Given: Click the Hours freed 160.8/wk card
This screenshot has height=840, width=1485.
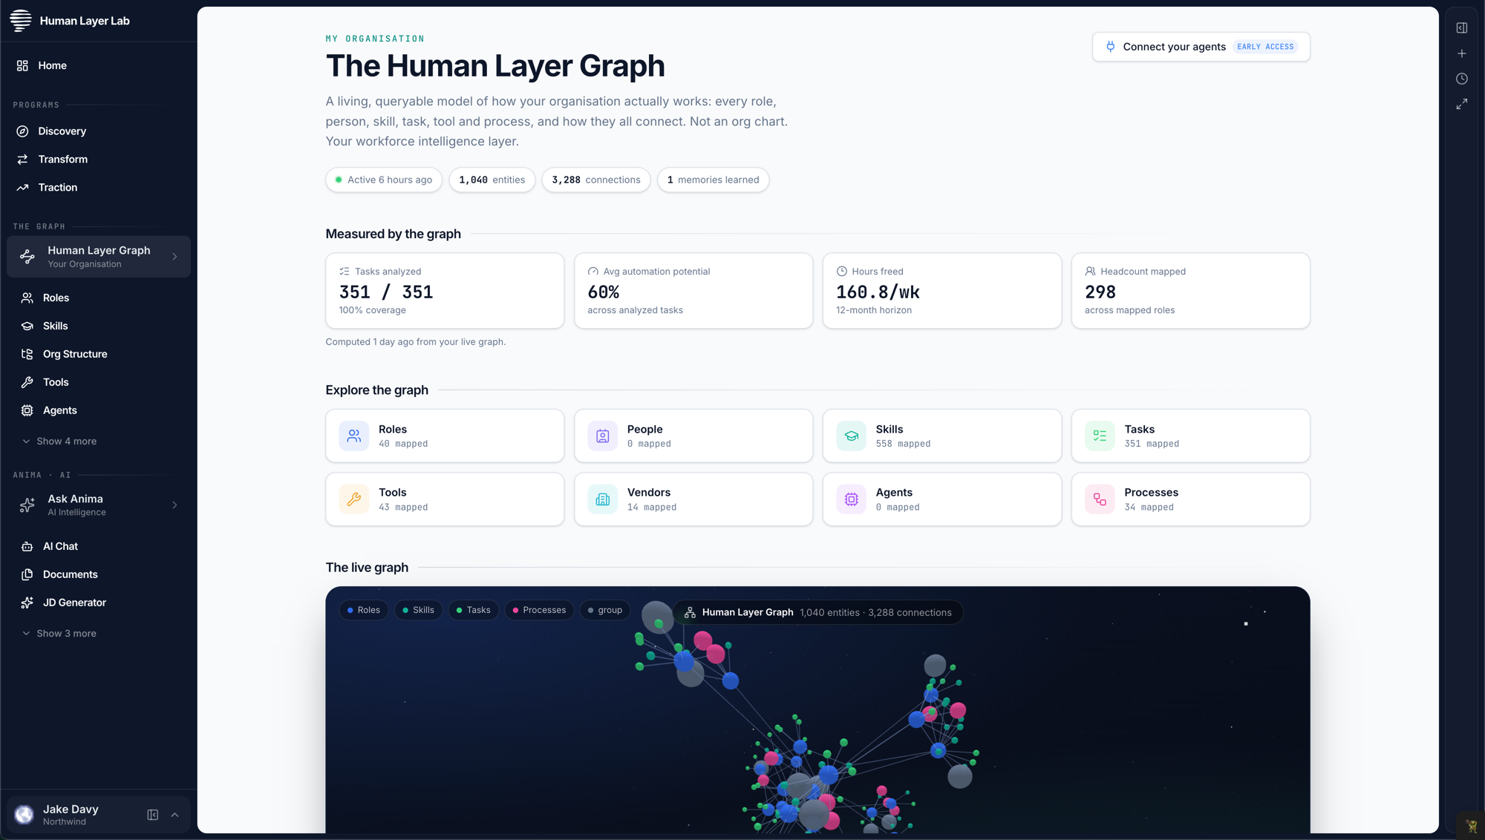Looking at the screenshot, I should (x=942, y=291).
